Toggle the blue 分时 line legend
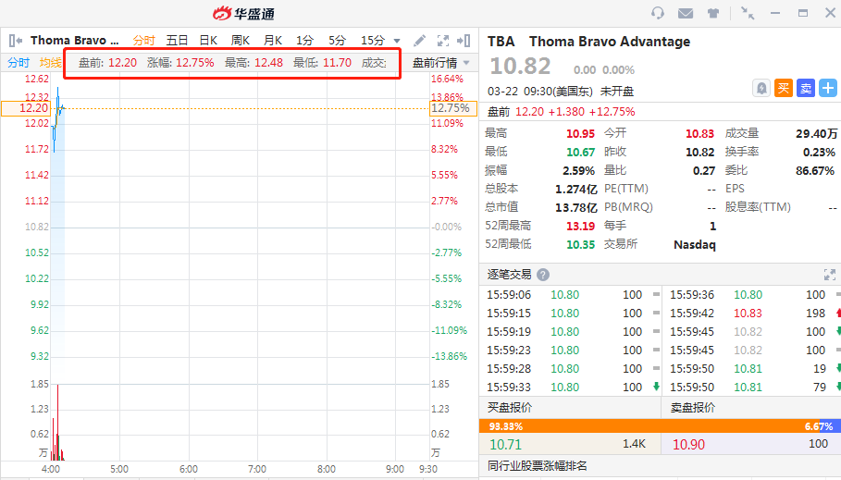The image size is (841, 480). (x=19, y=63)
